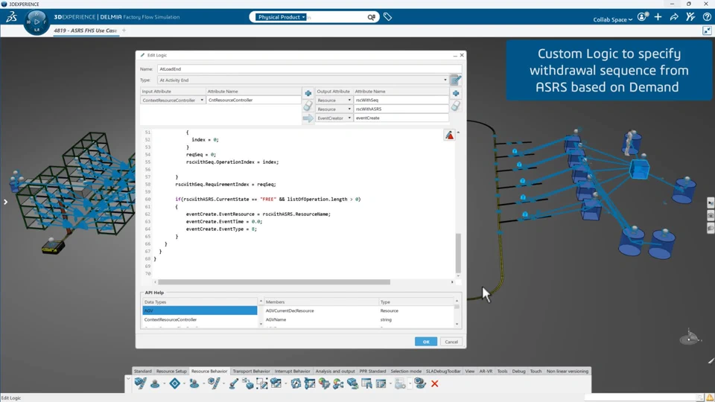715x402 pixels.
Task: Open the Selection mode tab
Action: 406,371
